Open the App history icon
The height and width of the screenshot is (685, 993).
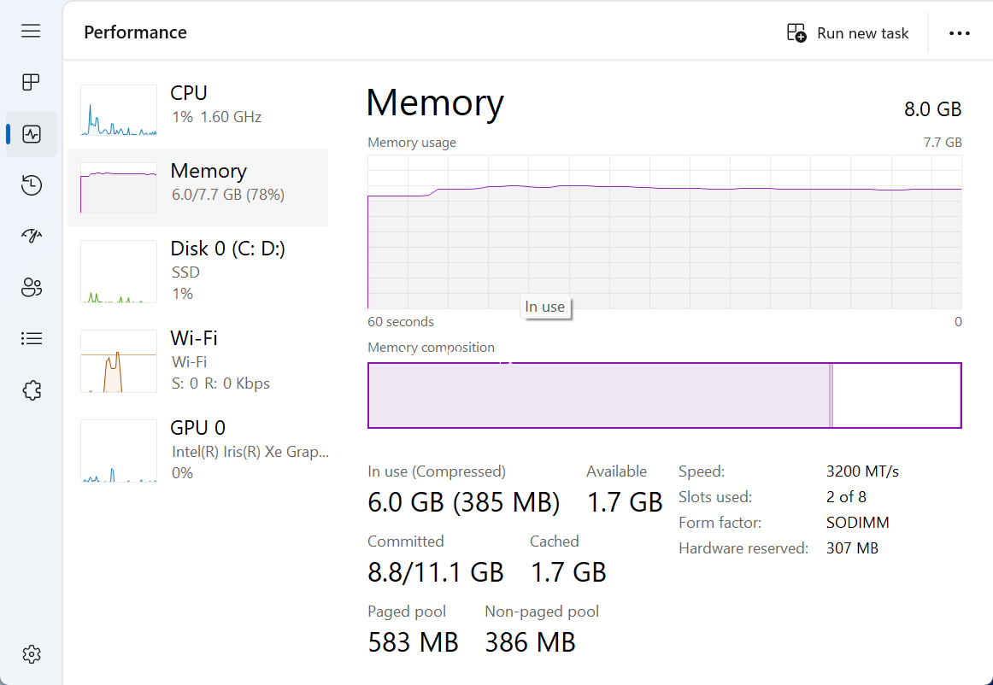coord(32,185)
